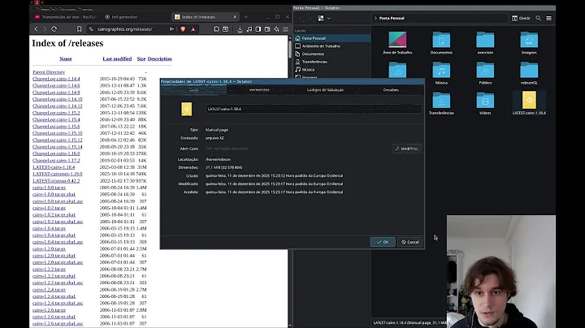Open the Brave Shields lion icon
This screenshot has width=585, height=328.
183,29
